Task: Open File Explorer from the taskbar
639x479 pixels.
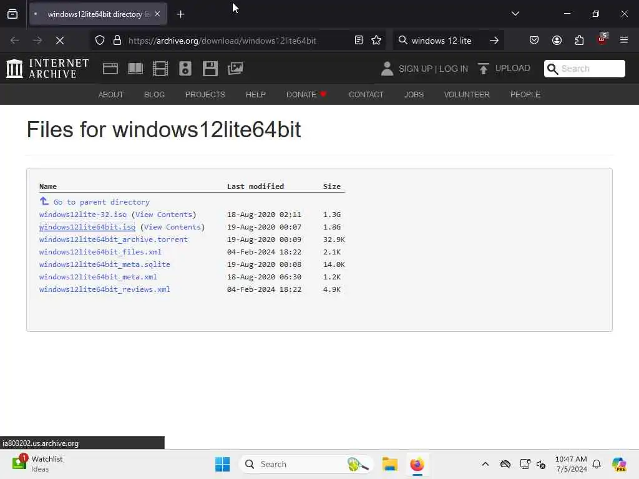Action: [x=389, y=464]
